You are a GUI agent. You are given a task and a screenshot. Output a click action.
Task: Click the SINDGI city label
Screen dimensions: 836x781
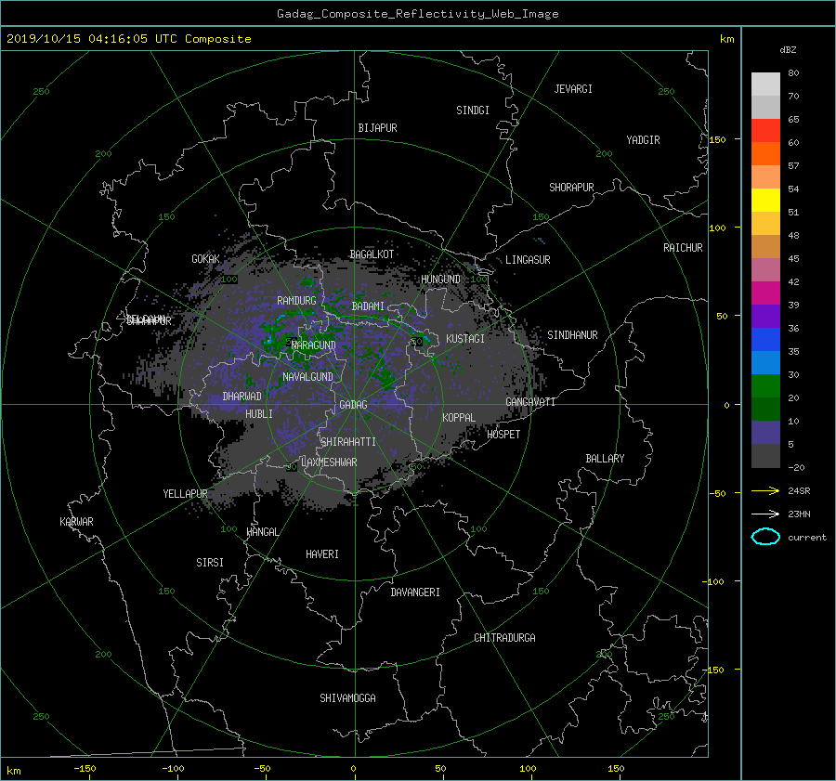(473, 111)
